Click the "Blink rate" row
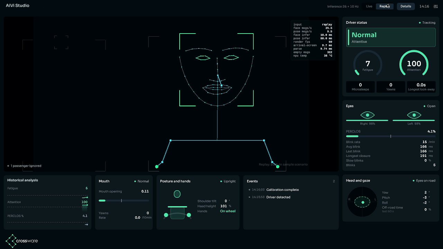The image size is (443, 249). (391, 142)
